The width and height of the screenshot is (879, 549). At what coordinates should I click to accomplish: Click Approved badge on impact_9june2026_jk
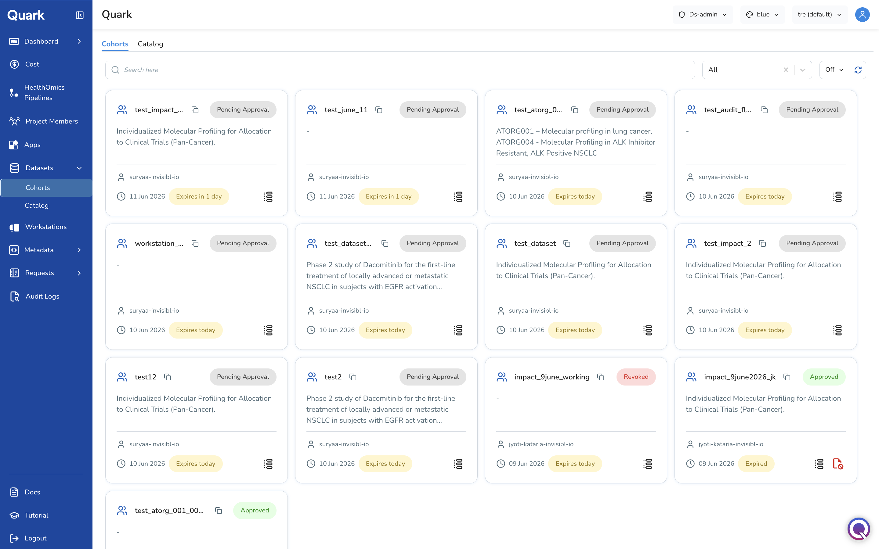pos(824,377)
